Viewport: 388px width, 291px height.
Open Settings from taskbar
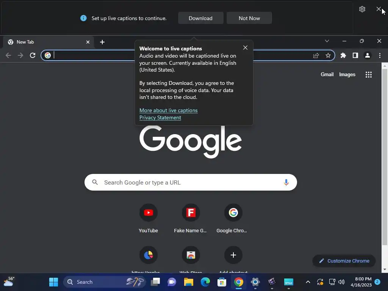coord(255,282)
